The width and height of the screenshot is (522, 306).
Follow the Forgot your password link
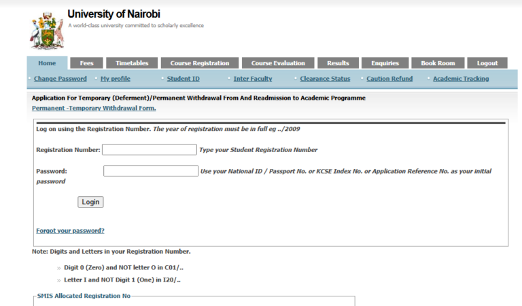(70, 231)
